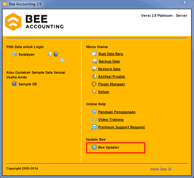This screenshot has width=194, height=178.
Task: Click the Bee Updater refresh icon
Action: tap(94, 147)
